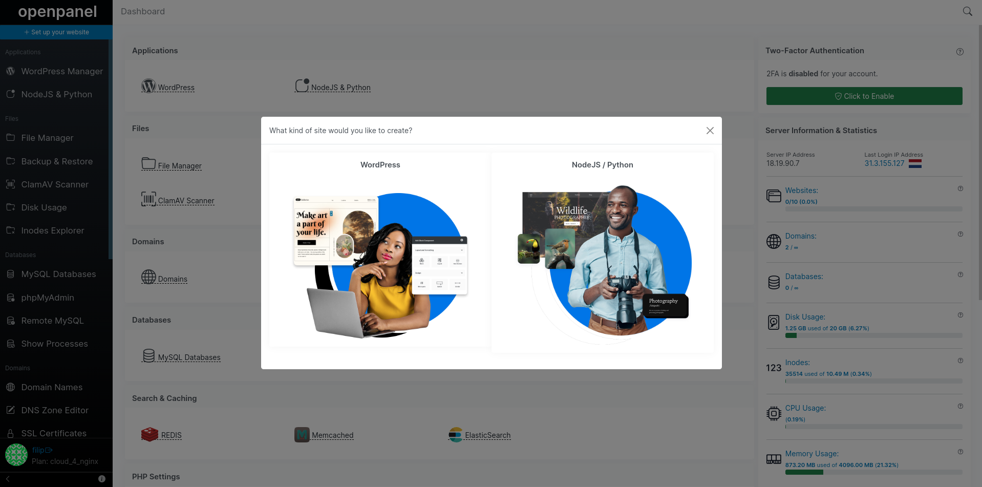
Task: Click the Click to Enable 2FA button
Action: [x=864, y=96]
